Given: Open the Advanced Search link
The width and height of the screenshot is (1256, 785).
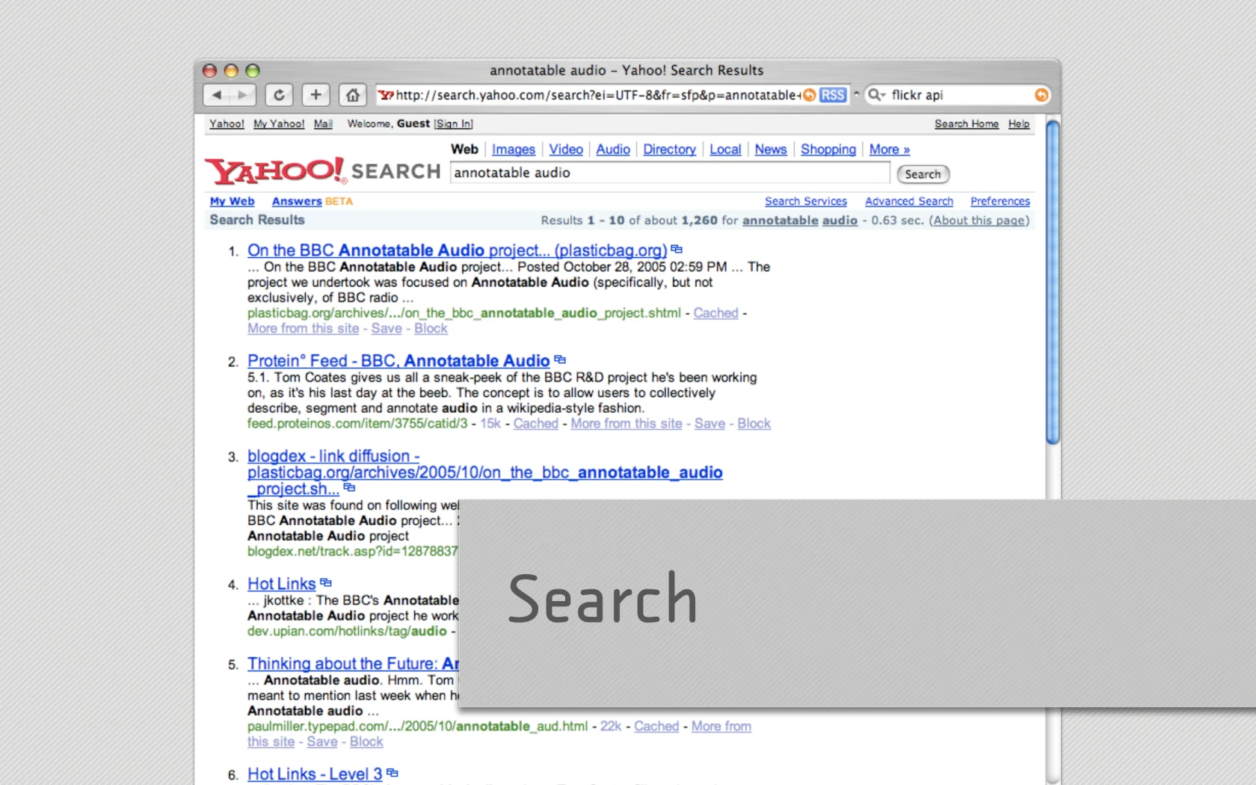Looking at the screenshot, I should [x=909, y=202].
